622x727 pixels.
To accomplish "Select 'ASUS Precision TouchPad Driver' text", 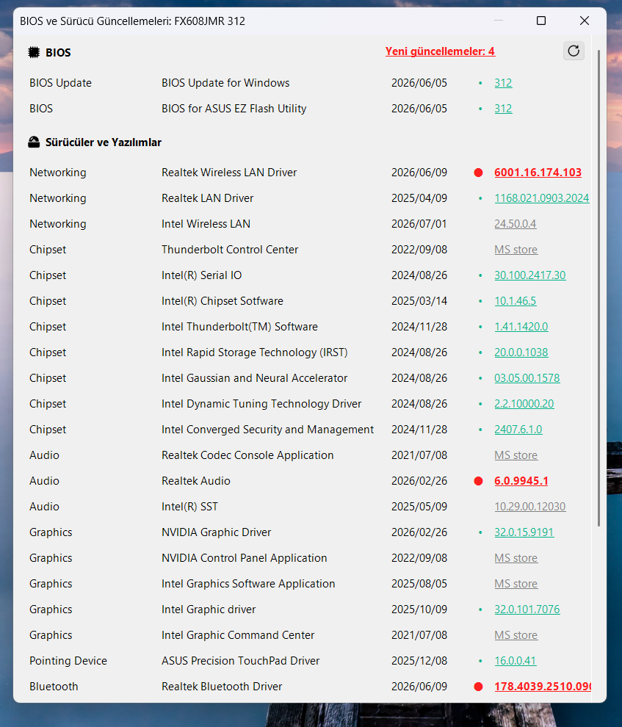I will 240,661.
